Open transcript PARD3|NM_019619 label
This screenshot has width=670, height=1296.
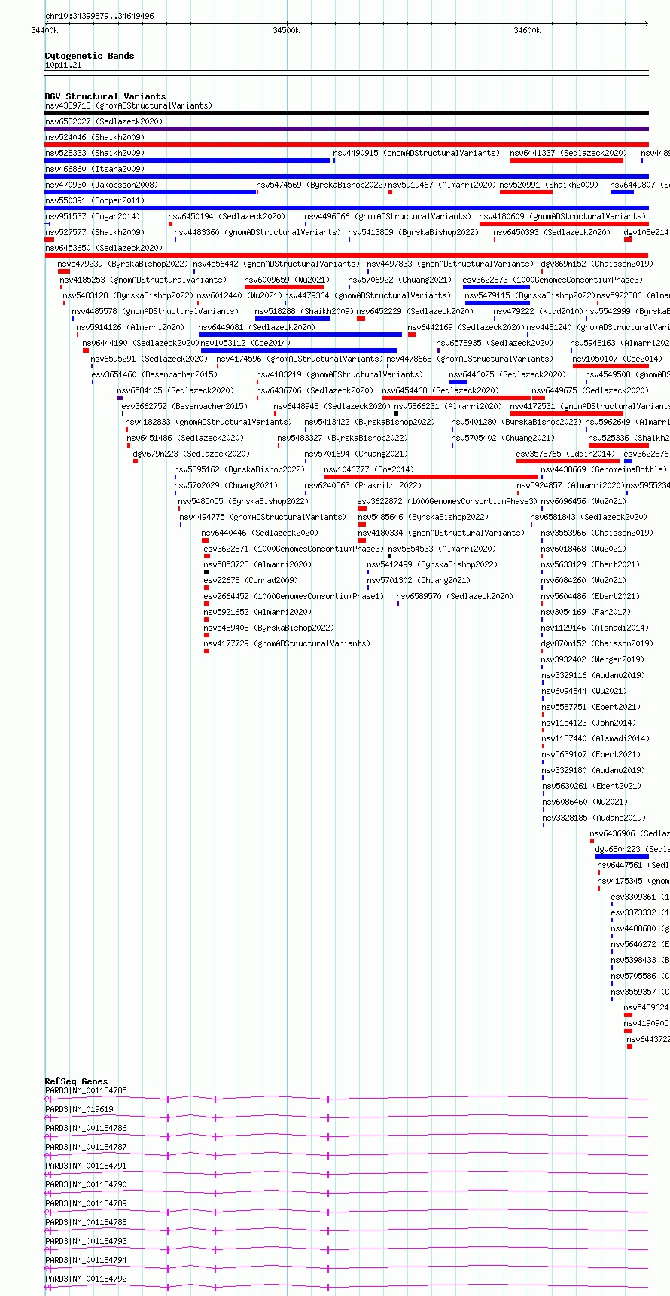coord(79,1109)
